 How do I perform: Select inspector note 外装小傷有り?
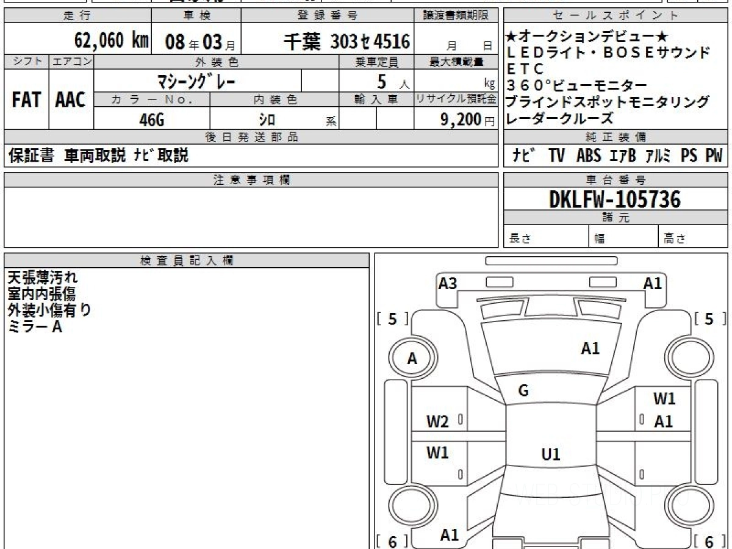point(49,310)
